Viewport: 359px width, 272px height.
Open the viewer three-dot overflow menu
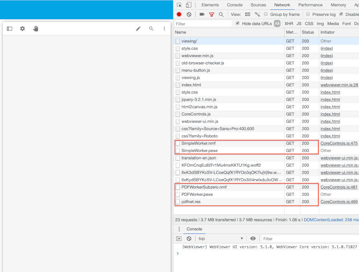point(164,29)
